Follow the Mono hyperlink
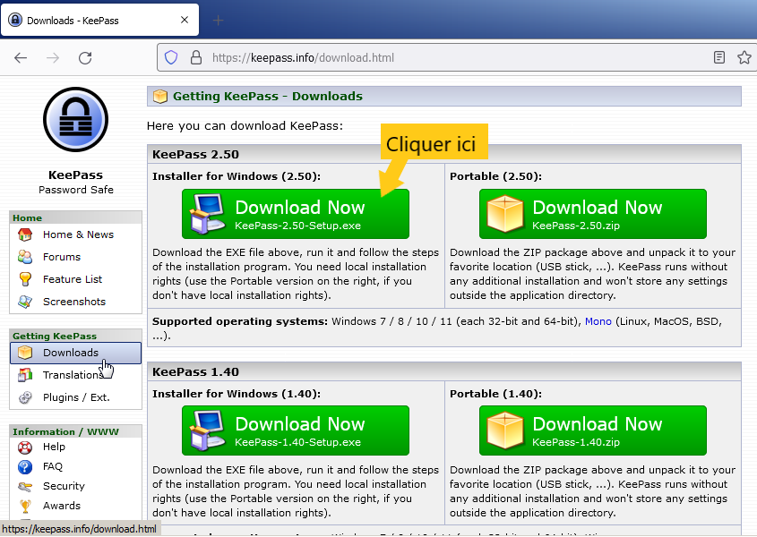This screenshot has width=757, height=537. pos(598,321)
